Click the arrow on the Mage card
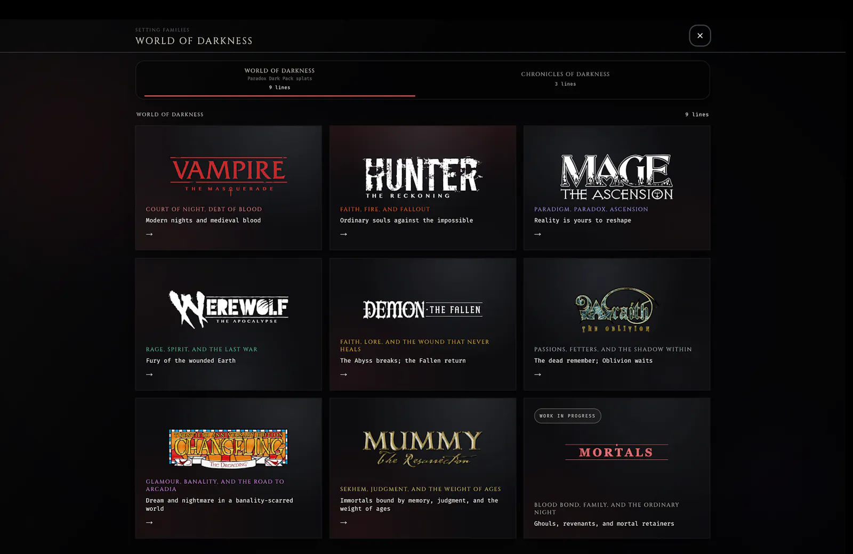This screenshot has height=554, width=853. (x=538, y=234)
